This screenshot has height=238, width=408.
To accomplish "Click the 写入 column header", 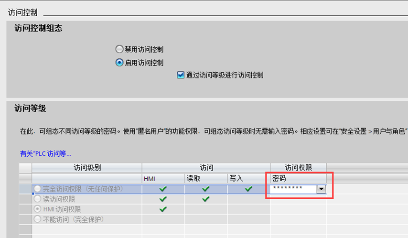I will click(x=236, y=178).
